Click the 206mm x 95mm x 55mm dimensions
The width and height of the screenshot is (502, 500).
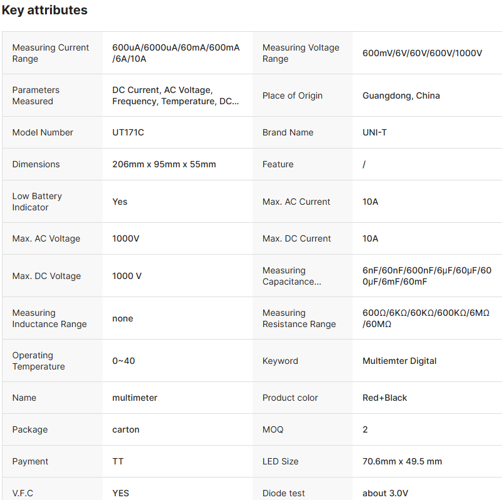coord(164,164)
